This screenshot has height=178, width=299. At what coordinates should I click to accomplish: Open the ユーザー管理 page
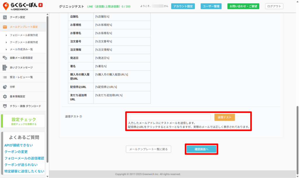(211, 6)
